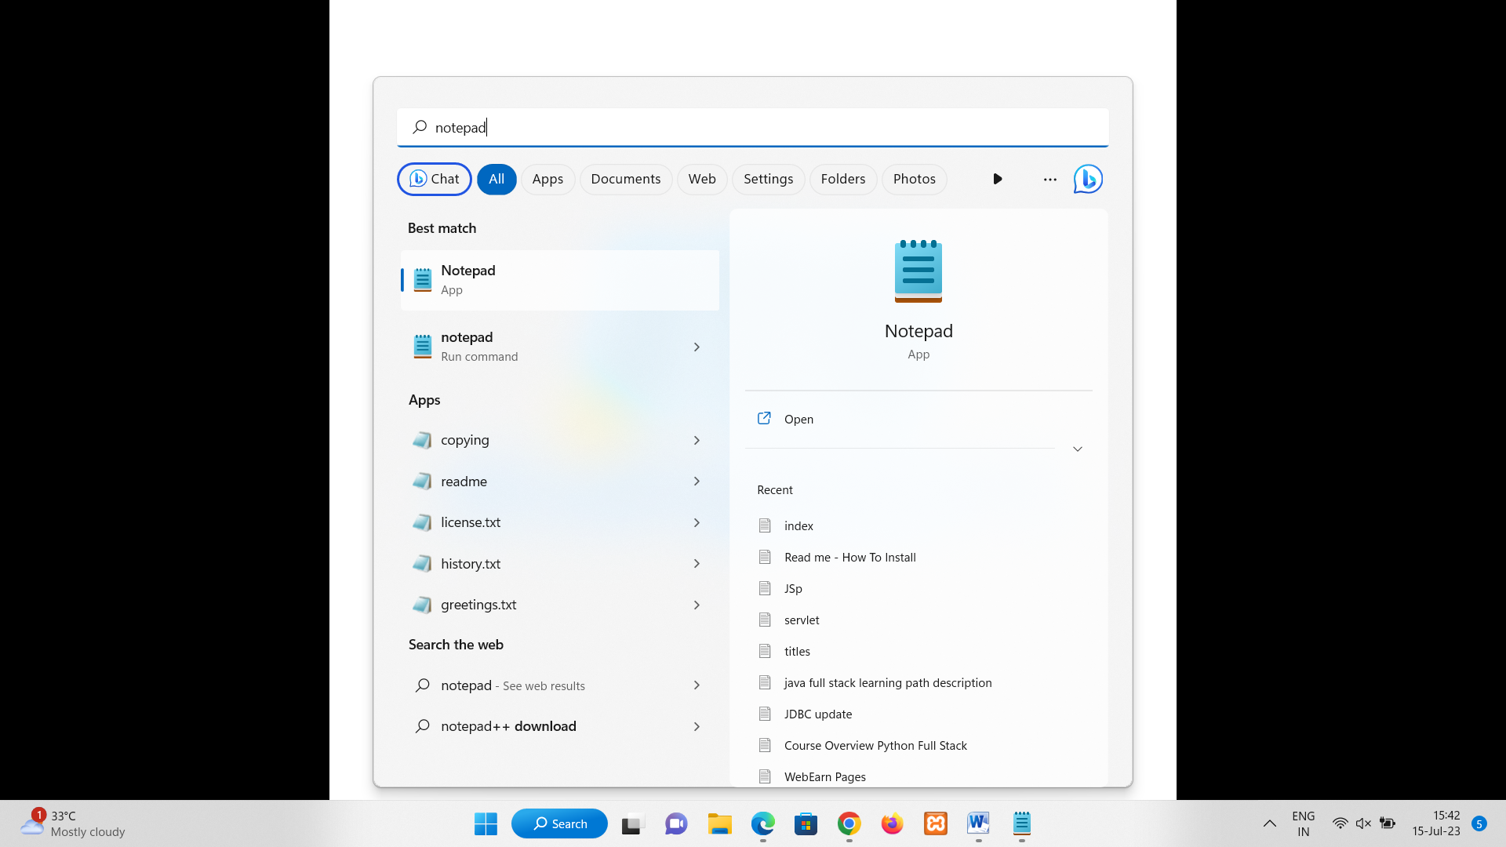1506x847 pixels.
Task: Switch to Settings filter tab
Action: click(x=768, y=179)
